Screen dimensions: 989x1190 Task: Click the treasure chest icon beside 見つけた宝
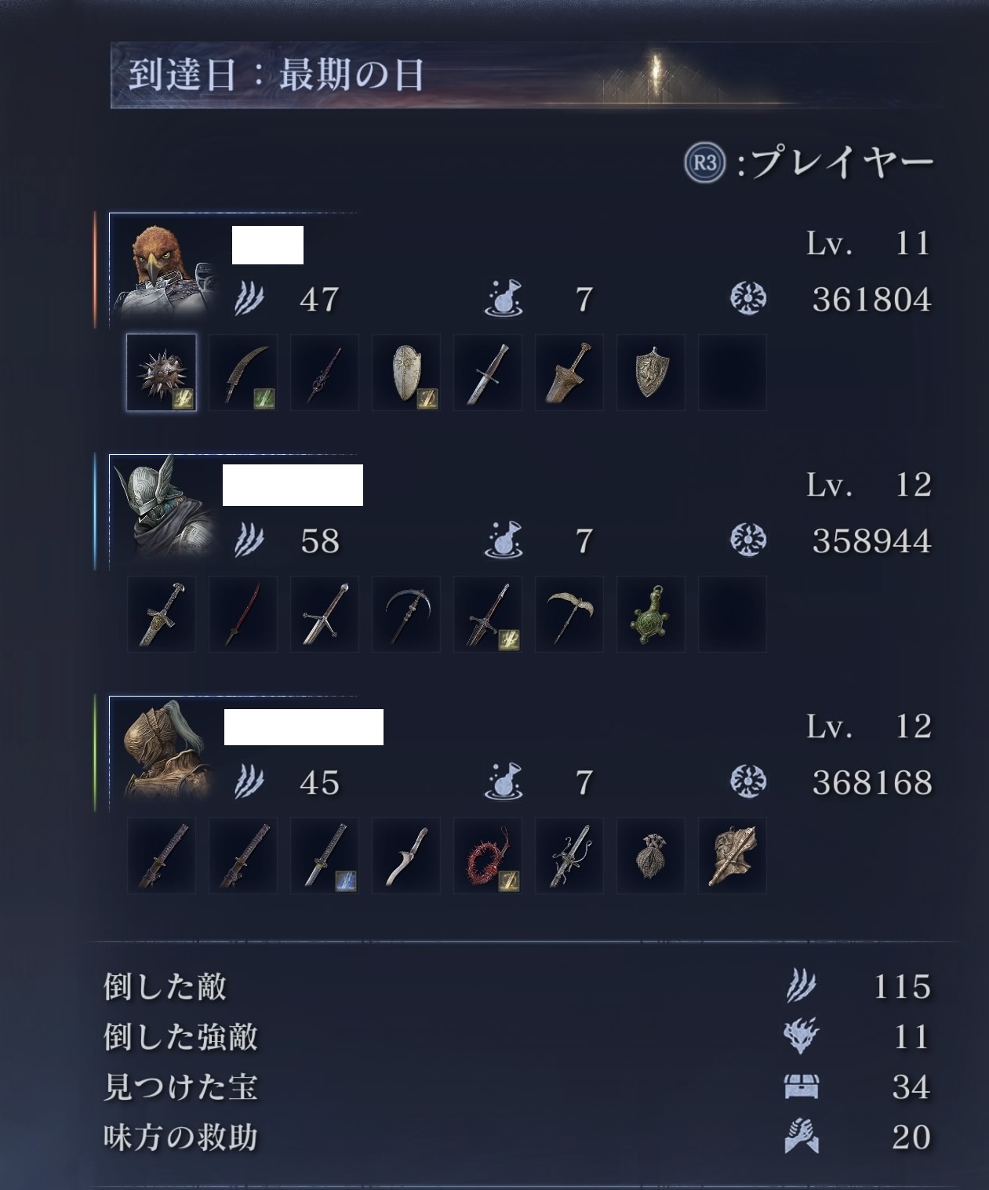[x=802, y=1086]
